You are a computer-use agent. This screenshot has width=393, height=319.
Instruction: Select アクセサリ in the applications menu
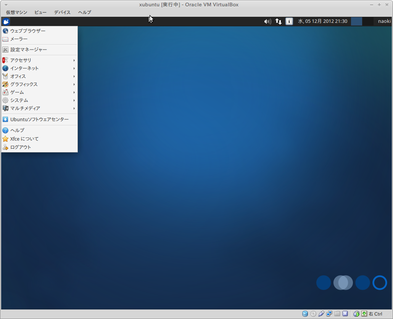[x=39, y=60]
